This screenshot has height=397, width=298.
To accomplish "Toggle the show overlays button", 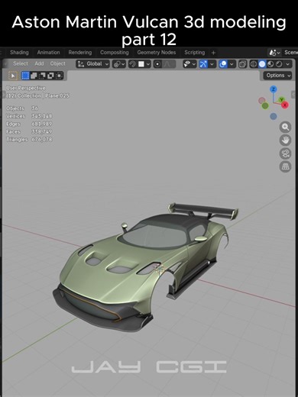I will (223, 64).
